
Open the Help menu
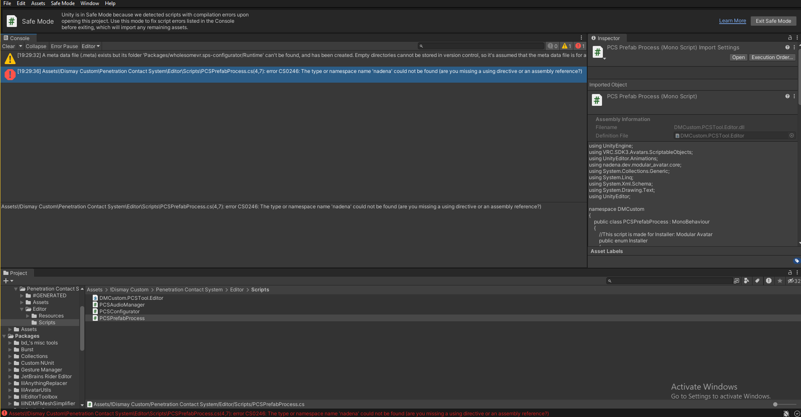pyautogui.click(x=110, y=3)
